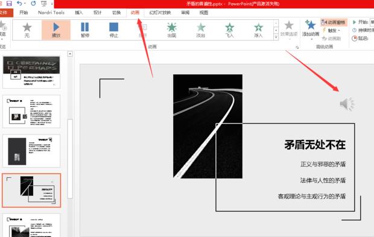Open the Nordri Tools tab
The image size is (374, 237).
click(51, 13)
